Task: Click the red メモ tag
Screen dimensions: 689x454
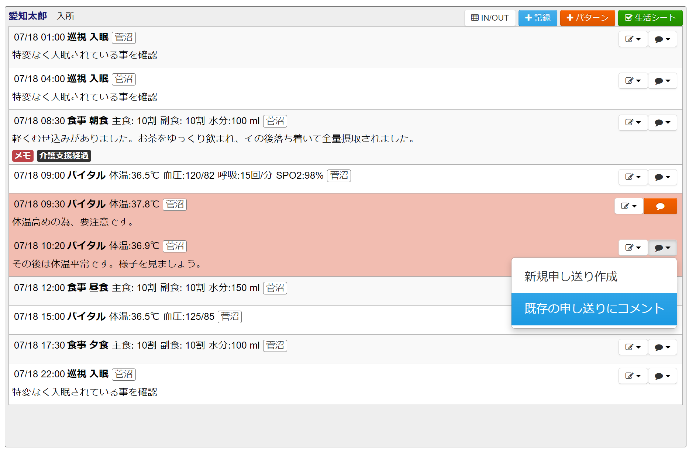Action: 23,156
